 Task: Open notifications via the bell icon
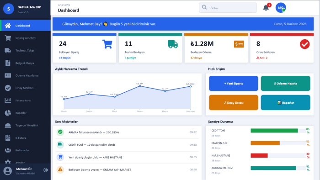coord(266,8)
